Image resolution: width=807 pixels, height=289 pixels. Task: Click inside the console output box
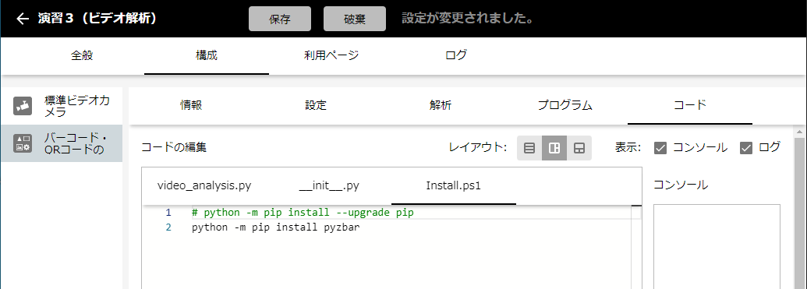point(717,246)
